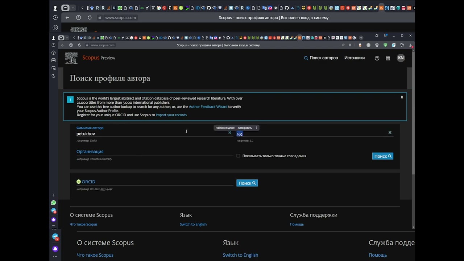Image resolution: width=464 pixels, height=261 pixels.
Task: Follow the import your records link
Action: click(x=171, y=115)
